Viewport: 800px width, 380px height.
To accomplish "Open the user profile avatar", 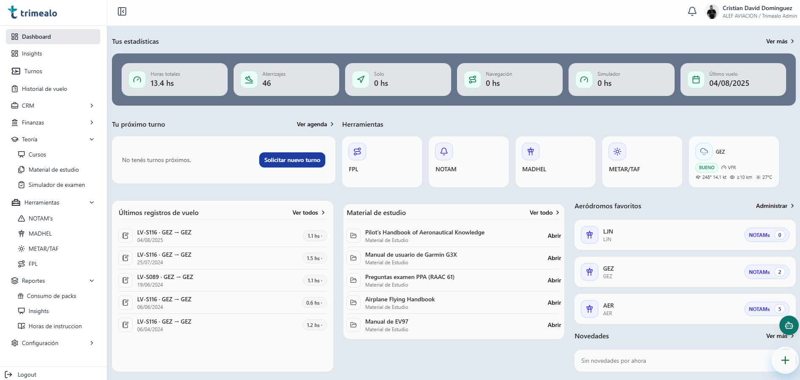I will point(712,12).
